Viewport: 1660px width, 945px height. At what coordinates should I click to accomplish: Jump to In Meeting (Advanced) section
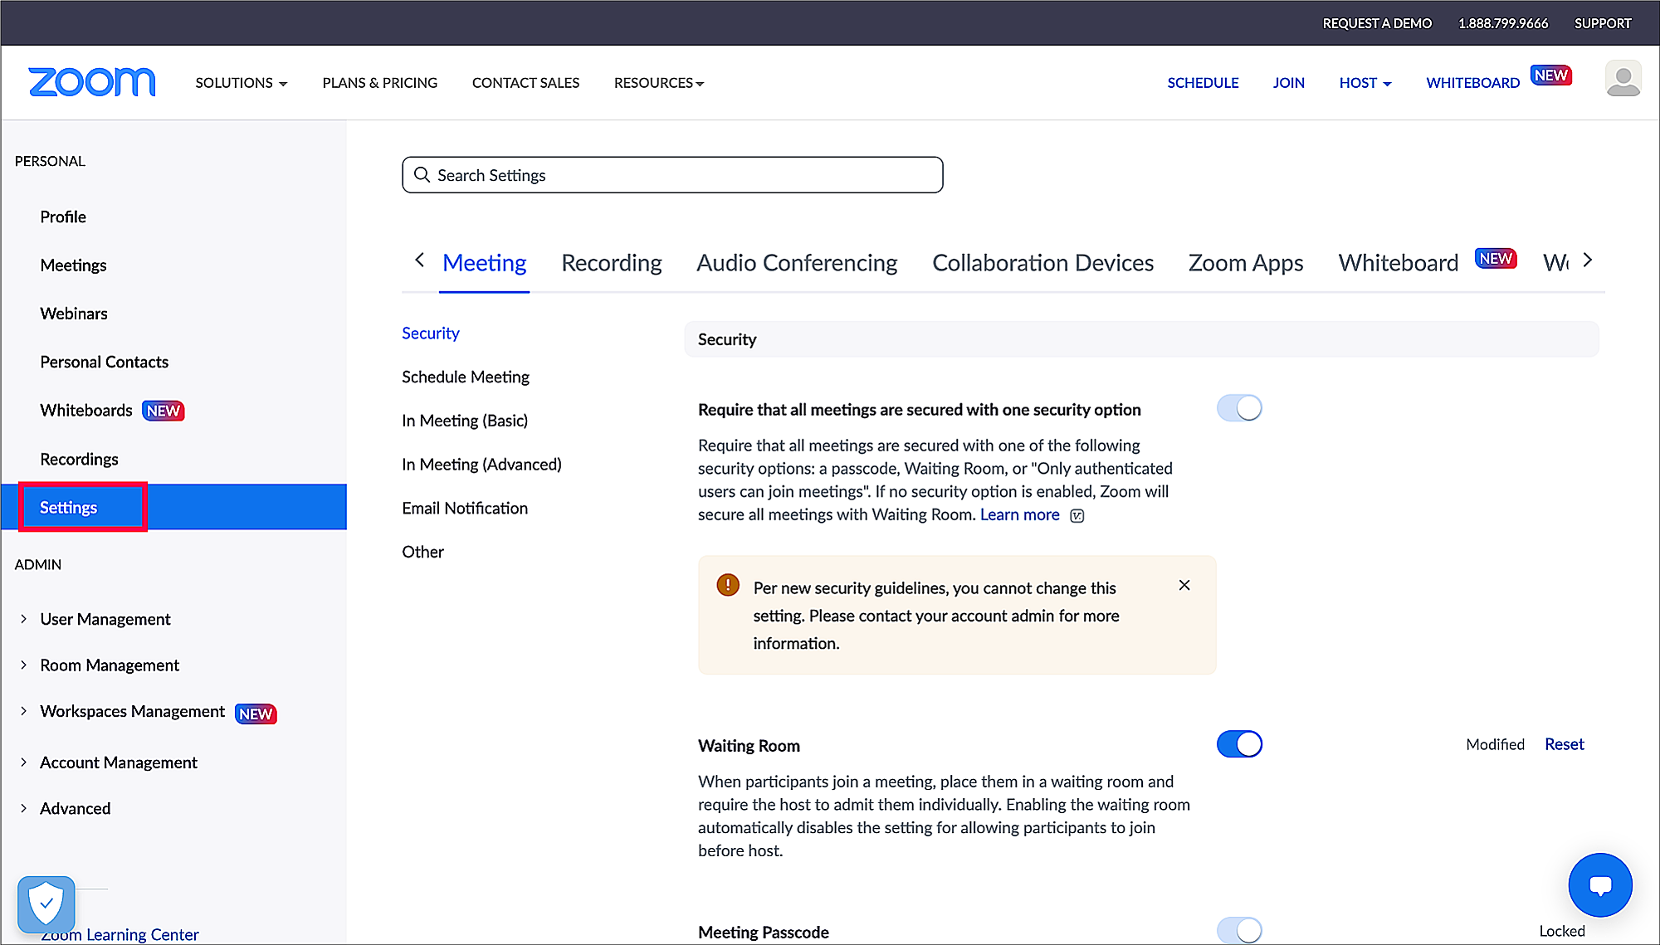pyautogui.click(x=481, y=465)
